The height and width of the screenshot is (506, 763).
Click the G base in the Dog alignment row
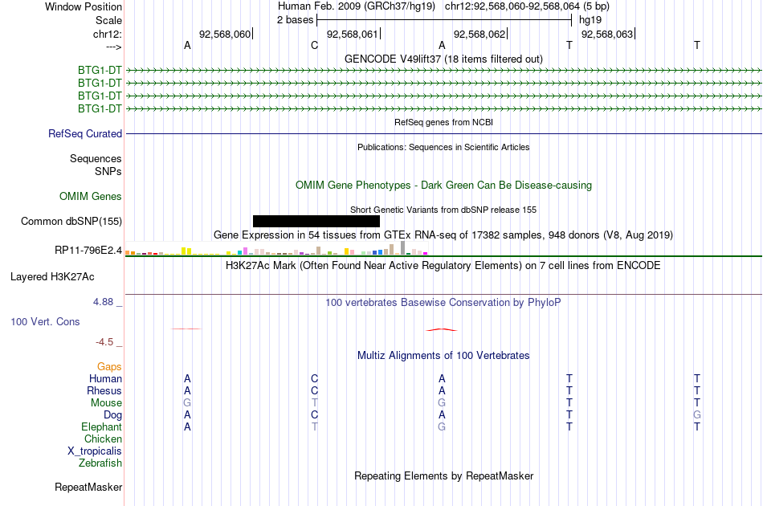697,415
